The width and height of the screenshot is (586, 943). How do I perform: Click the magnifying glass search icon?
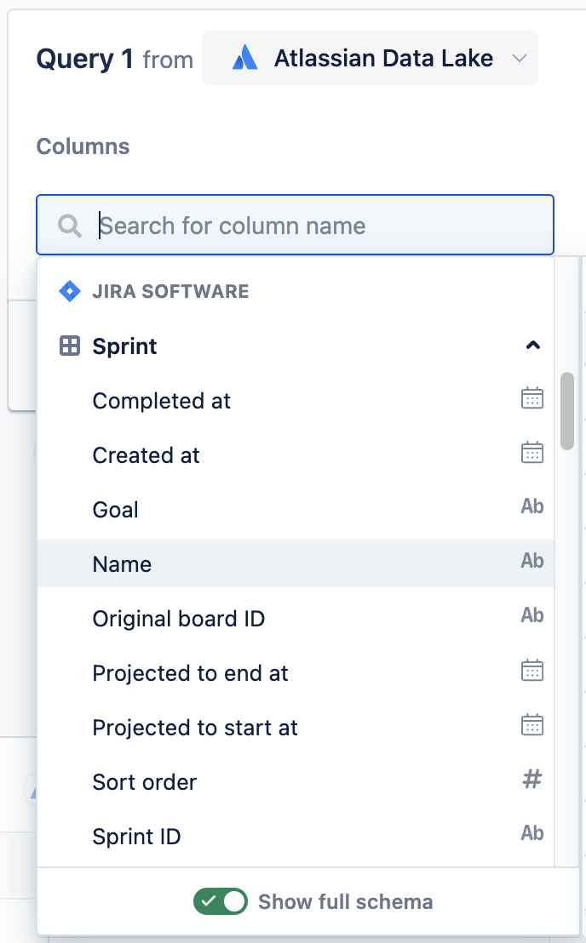click(x=70, y=226)
